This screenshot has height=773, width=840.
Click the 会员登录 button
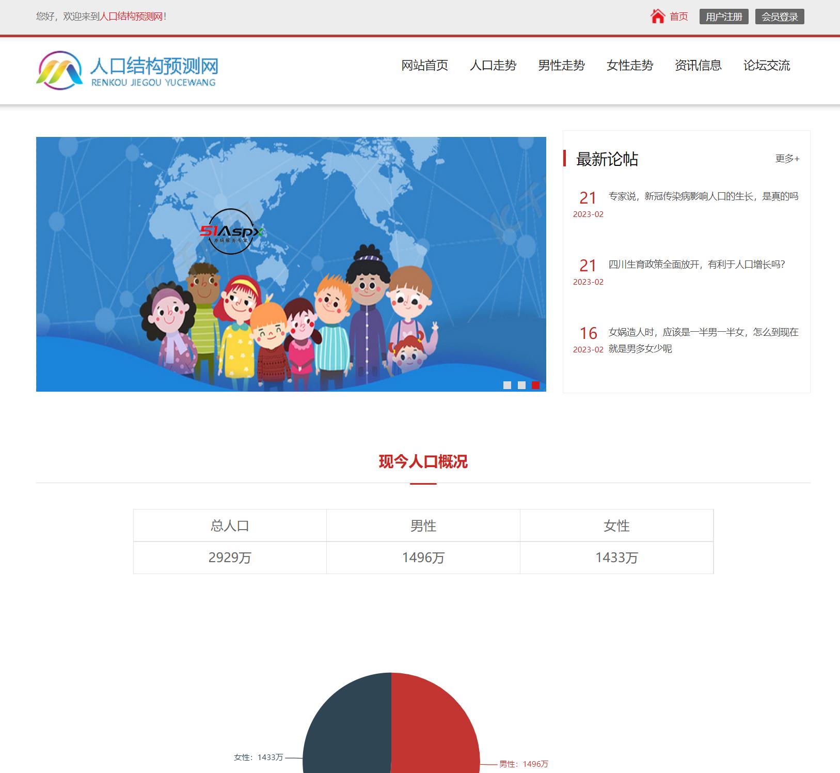coord(780,17)
